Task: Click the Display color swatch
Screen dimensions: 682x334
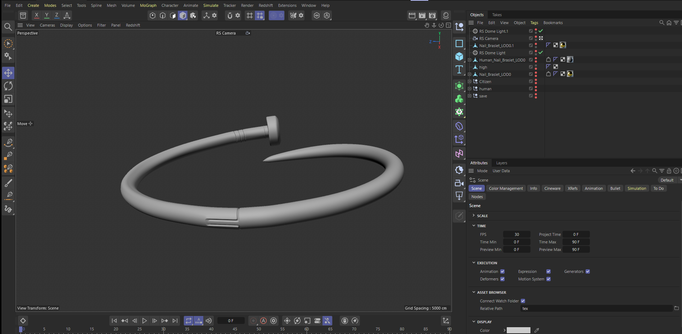Action: click(x=518, y=330)
